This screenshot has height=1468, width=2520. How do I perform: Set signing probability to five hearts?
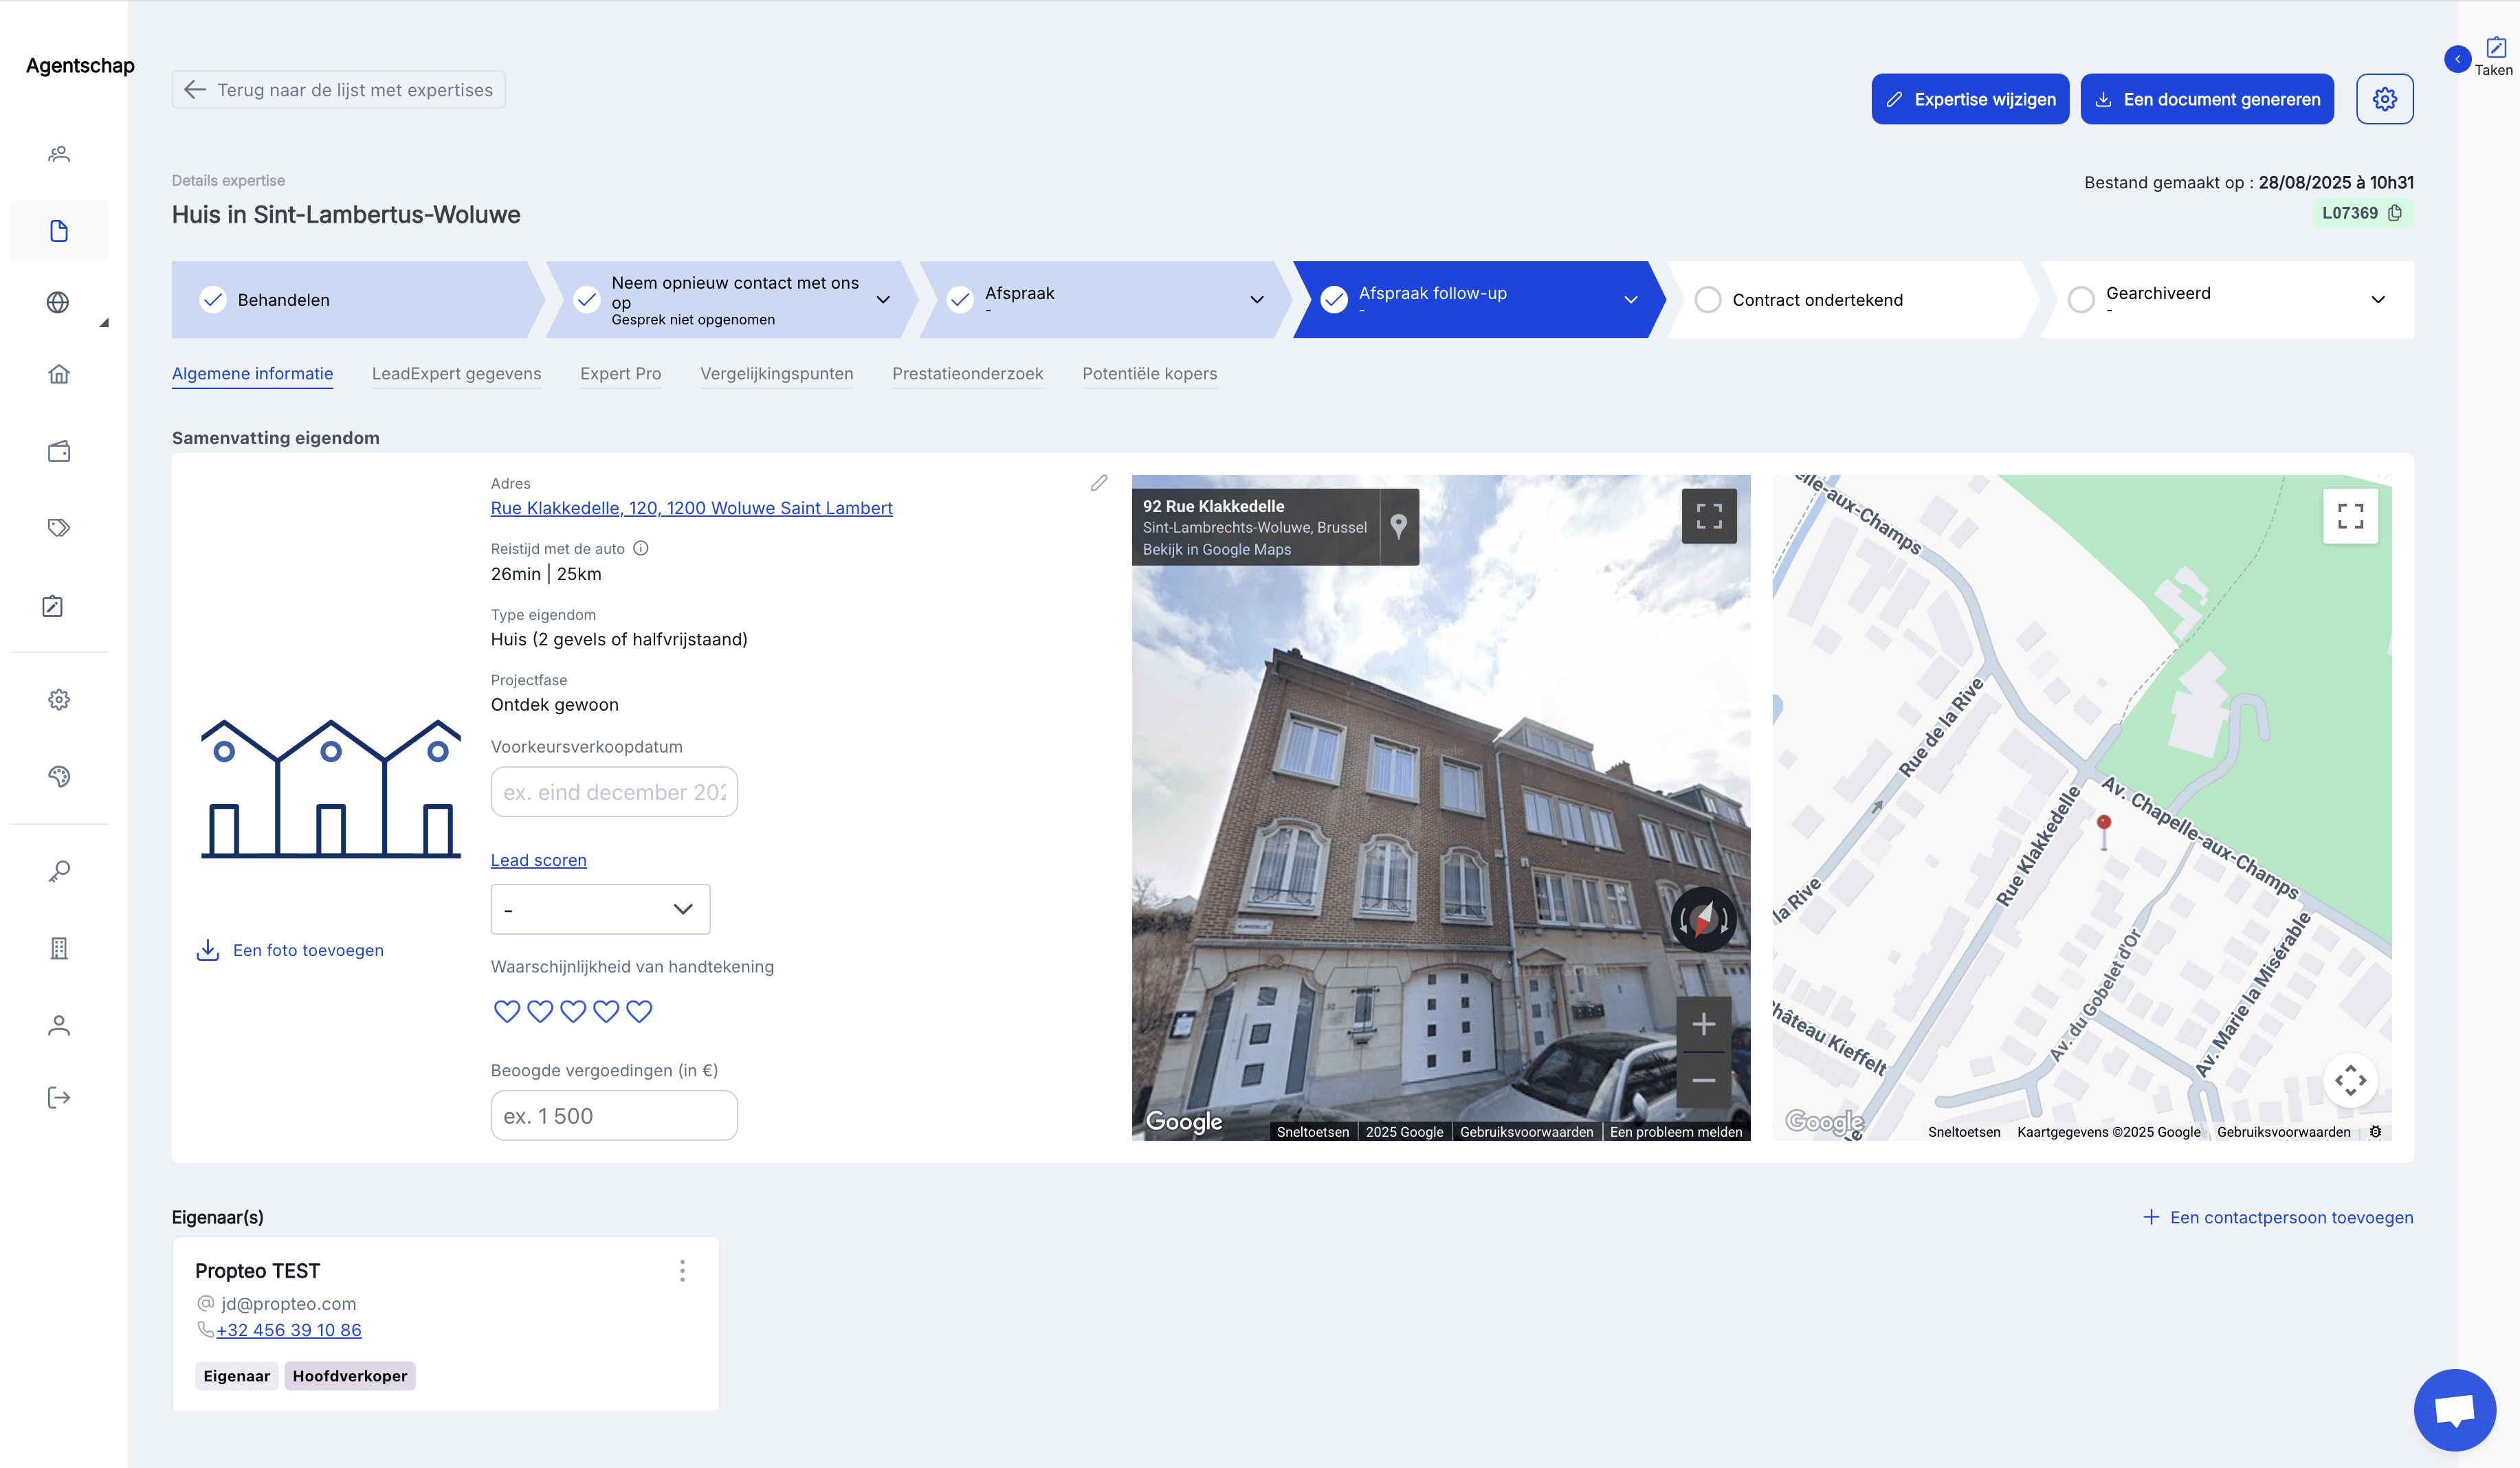[639, 1011]
